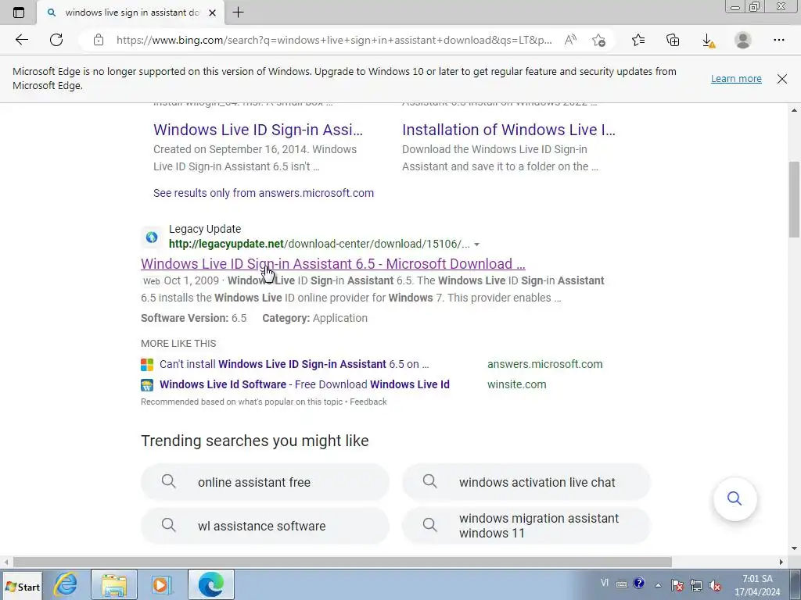
Task: Click the help question mark tray icon
Action: pos(638,583)
